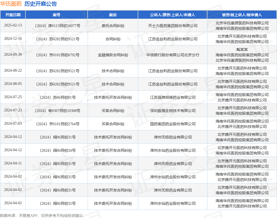Click 江苏金丝利药业股份有限公司 in 2024-08-05 row
Image resolution: width=277 pixels, height=218 pixels.
pos(173,84)
